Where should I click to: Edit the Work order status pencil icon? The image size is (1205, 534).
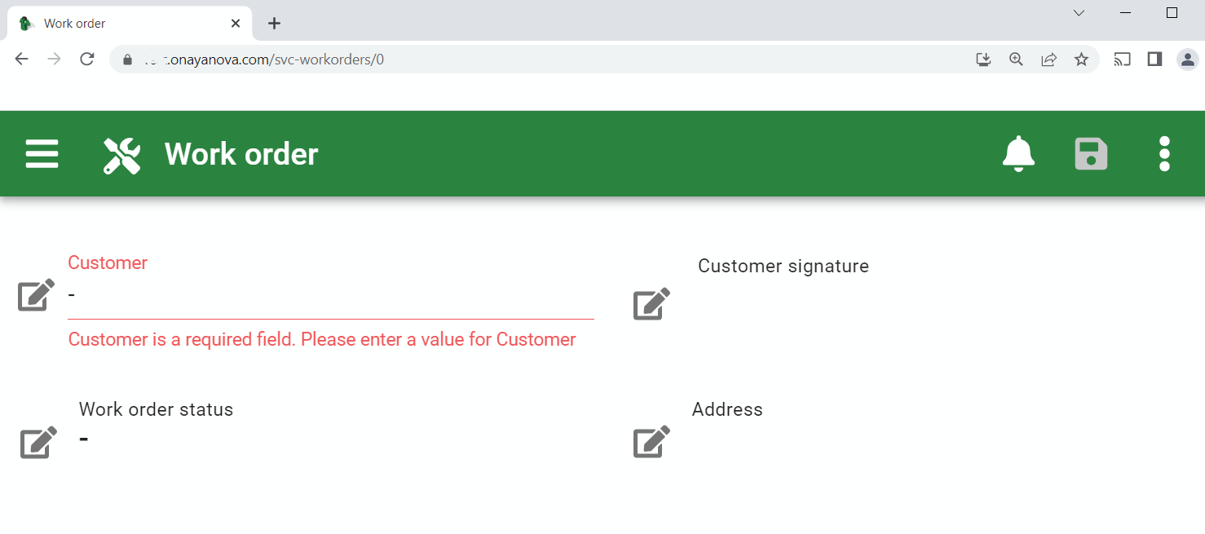(x=38, y=442)
